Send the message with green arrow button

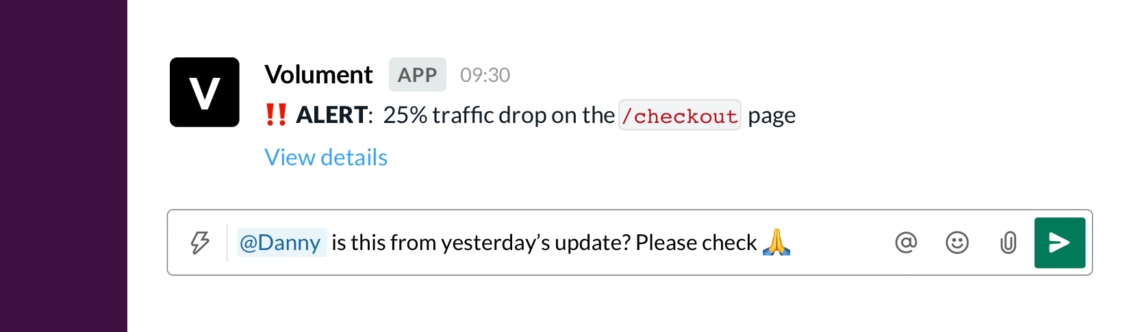[1059, 243]
